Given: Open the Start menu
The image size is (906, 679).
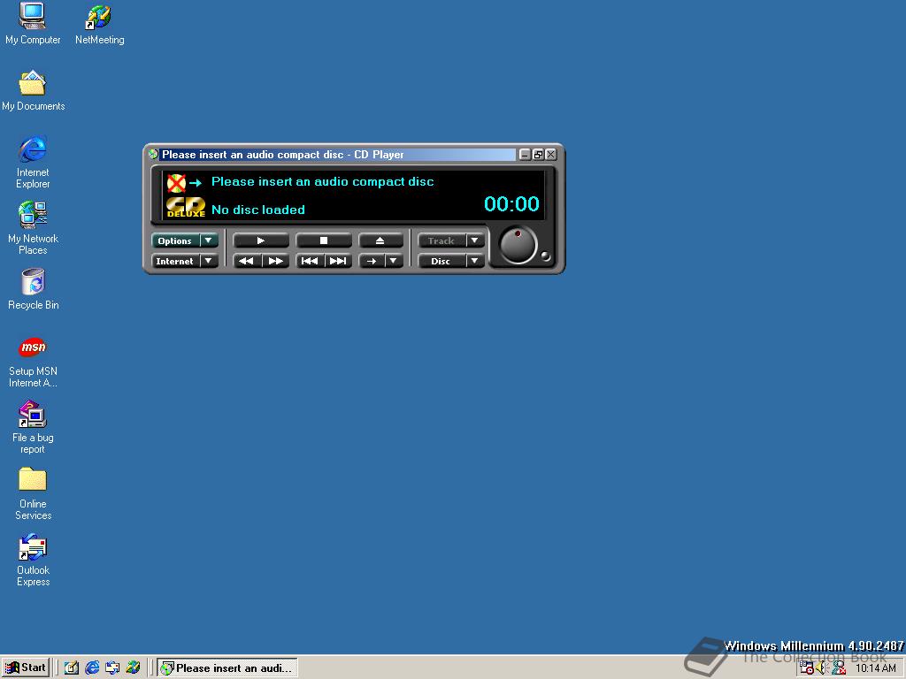Looking at the screenshot, I should 26,668.
